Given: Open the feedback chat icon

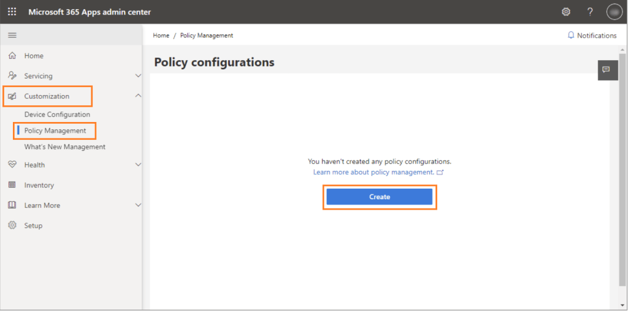Looking at the screenshot, I should pos(607,70).
